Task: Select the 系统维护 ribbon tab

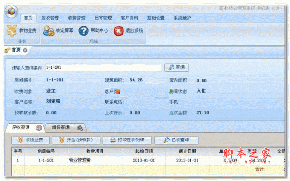Action: [182, 18]
